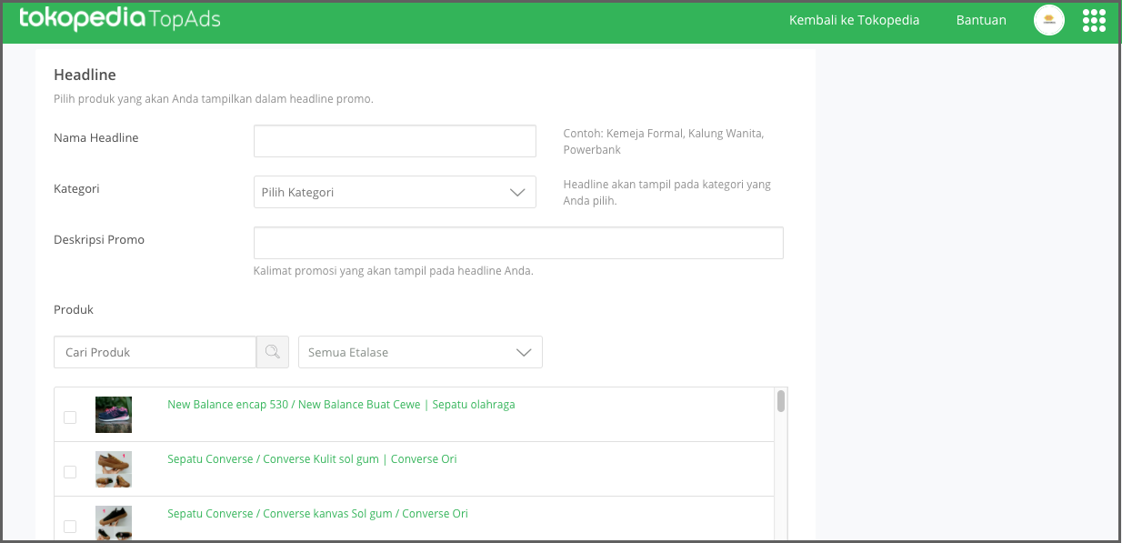
Task: Open the user profile avatar
Action: coord(1049,20)
